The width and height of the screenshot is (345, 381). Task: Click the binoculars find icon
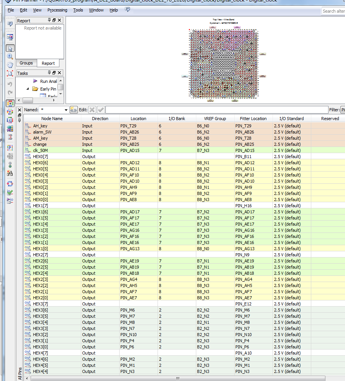click(10, 173)
